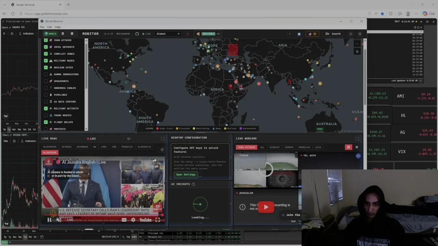Open YouTube video settings gear
The width and height of the screenshot is (438, 246).
tap(133, 220)
